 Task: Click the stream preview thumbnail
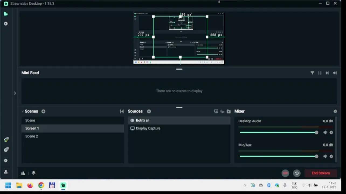pos(179,38)
